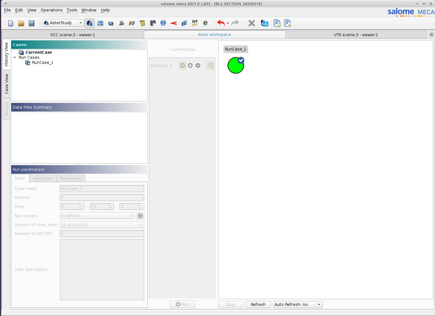The image size is (435, 316).
Task: Open the Tools menu
Action: point(72,10)
